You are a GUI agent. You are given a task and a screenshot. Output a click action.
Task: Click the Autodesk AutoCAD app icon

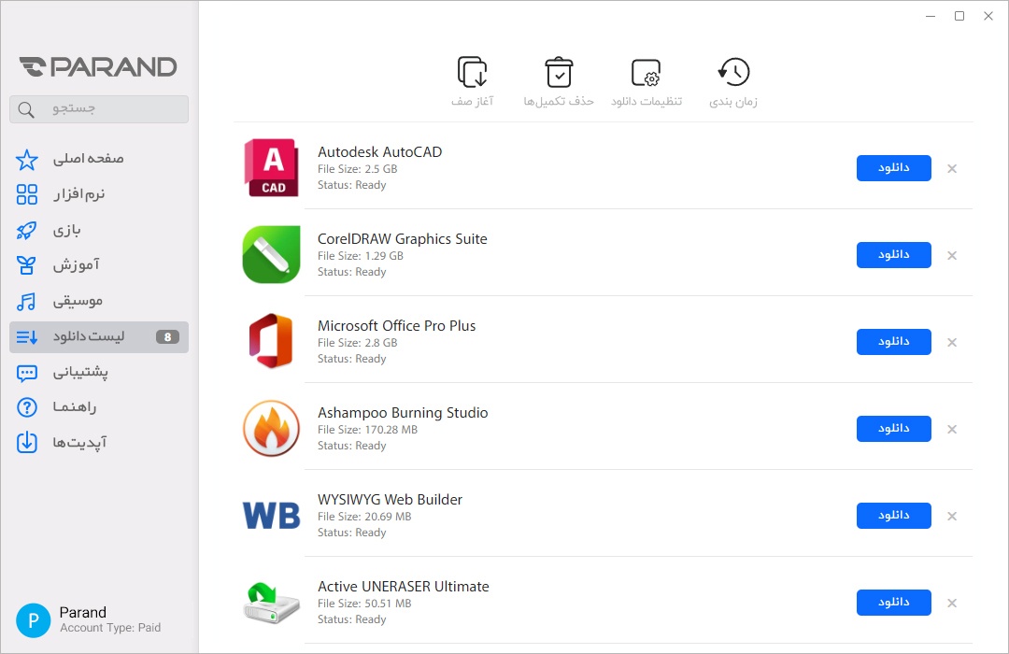(x=271, y=167)
